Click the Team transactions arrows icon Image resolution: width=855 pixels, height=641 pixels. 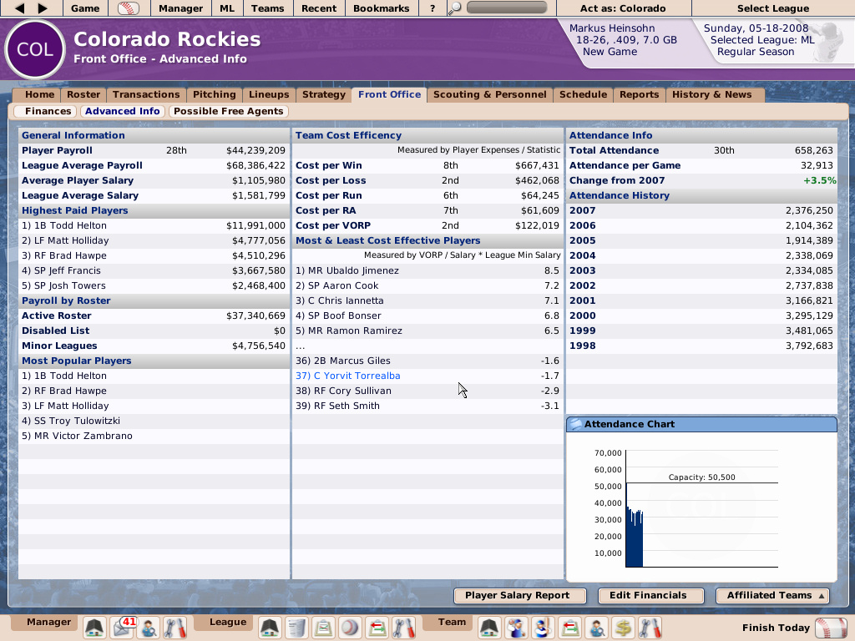coord(569,628)
